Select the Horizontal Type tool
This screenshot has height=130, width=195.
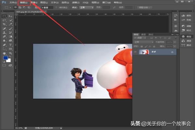[x=11, y=45]
